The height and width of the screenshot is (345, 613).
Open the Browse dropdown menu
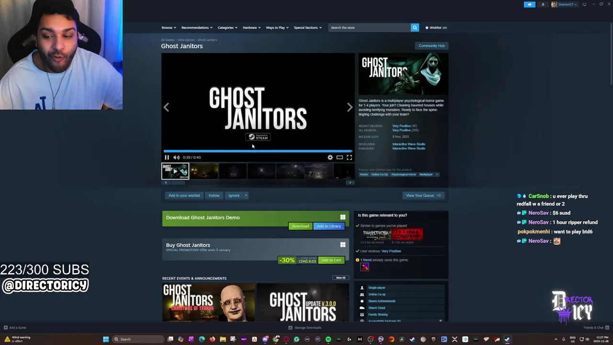click(169, 27)
